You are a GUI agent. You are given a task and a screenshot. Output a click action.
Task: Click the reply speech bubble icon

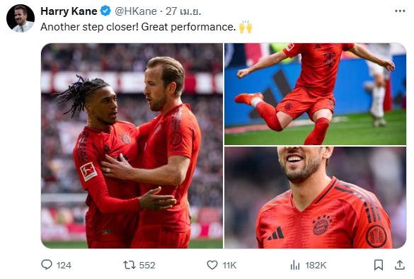47,265
